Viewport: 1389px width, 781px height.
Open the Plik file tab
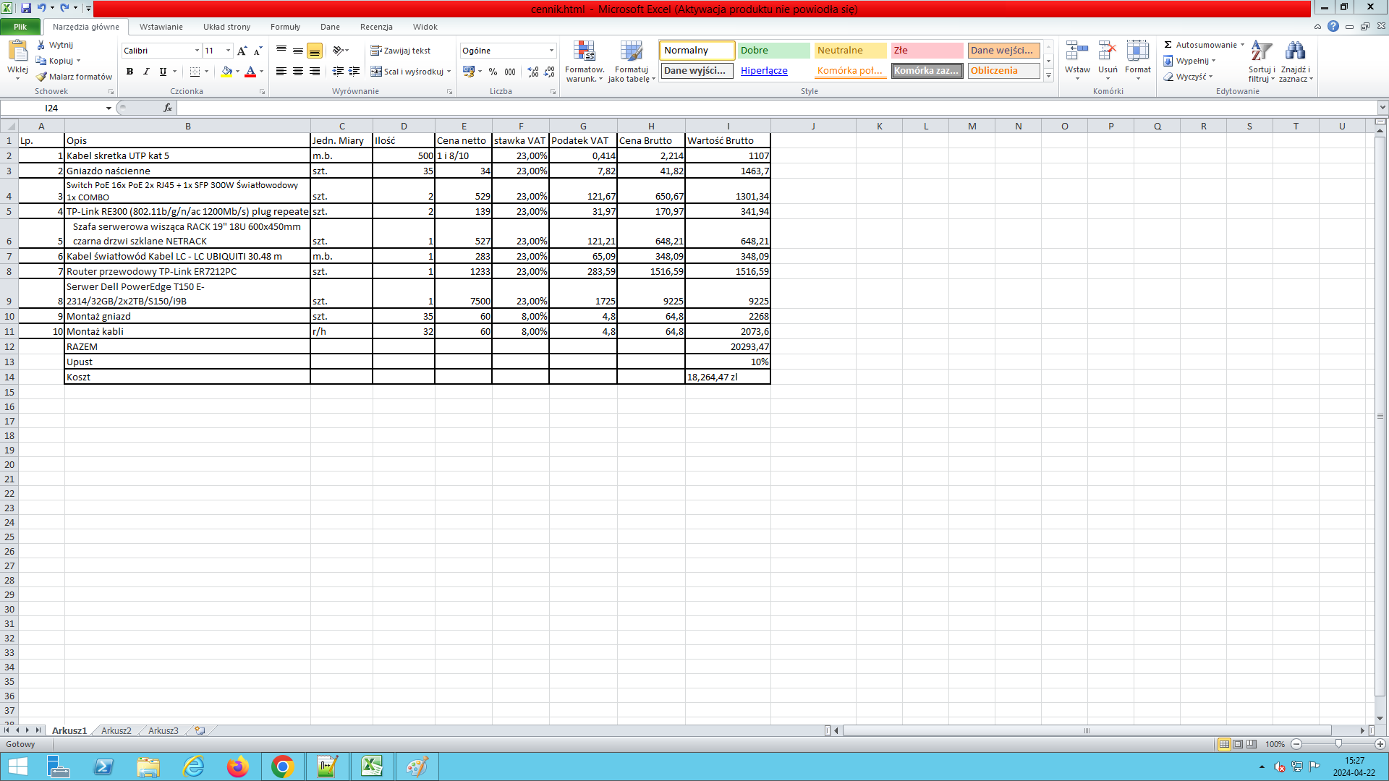[x=20, y=27]
